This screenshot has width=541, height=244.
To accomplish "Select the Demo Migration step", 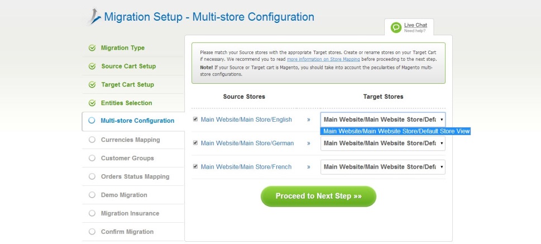I will [124, 195].
